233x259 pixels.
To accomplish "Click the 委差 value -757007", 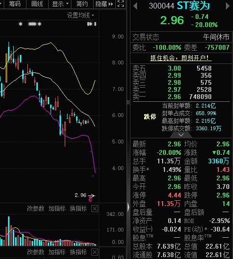I will tap(217, 47).
